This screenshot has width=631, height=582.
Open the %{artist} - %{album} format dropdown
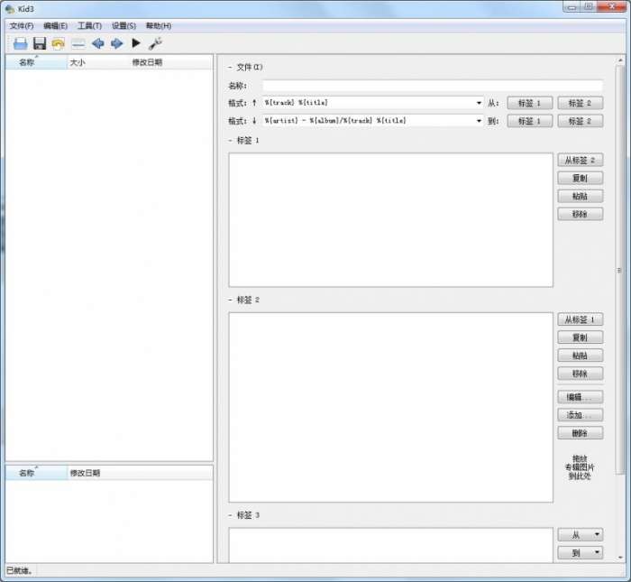point(479,121)
